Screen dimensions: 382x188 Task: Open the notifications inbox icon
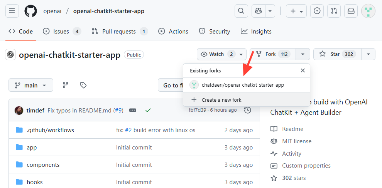coord(351,11)
